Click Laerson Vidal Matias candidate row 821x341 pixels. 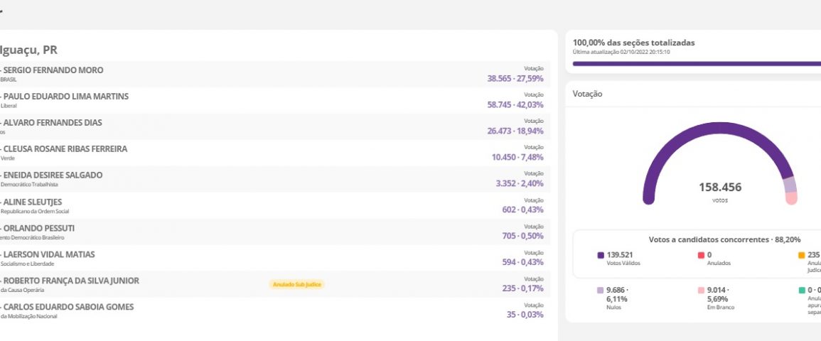point(274,259)
